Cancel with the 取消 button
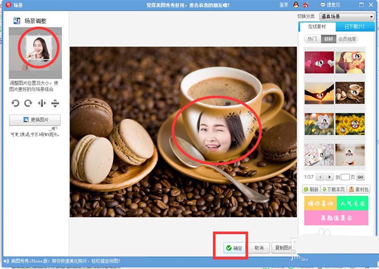This screenshot has width=379, height=269. [x=259, y=248]
